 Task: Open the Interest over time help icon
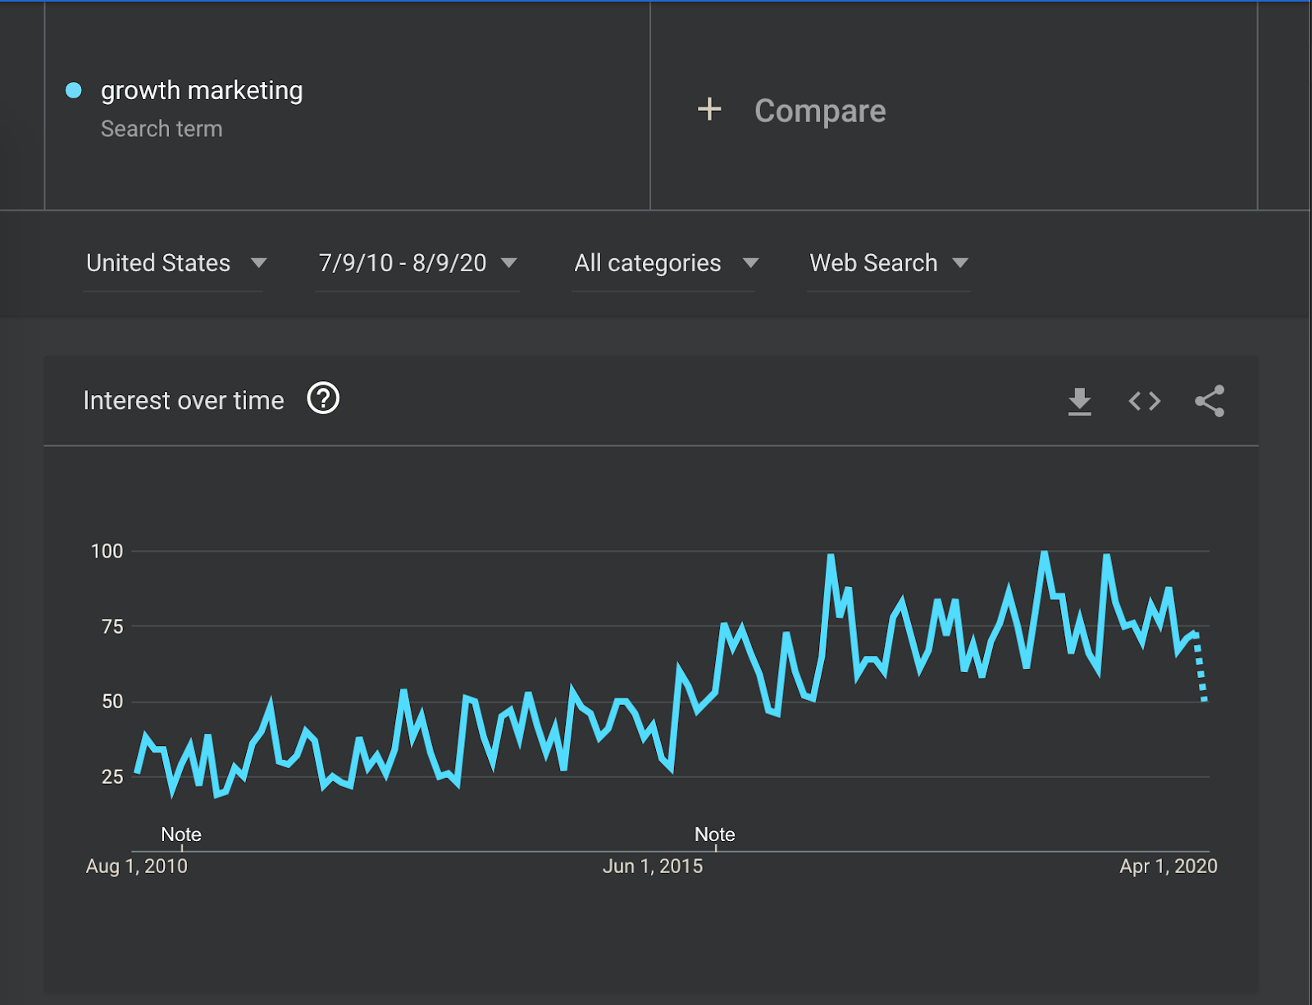click(323, 398)
